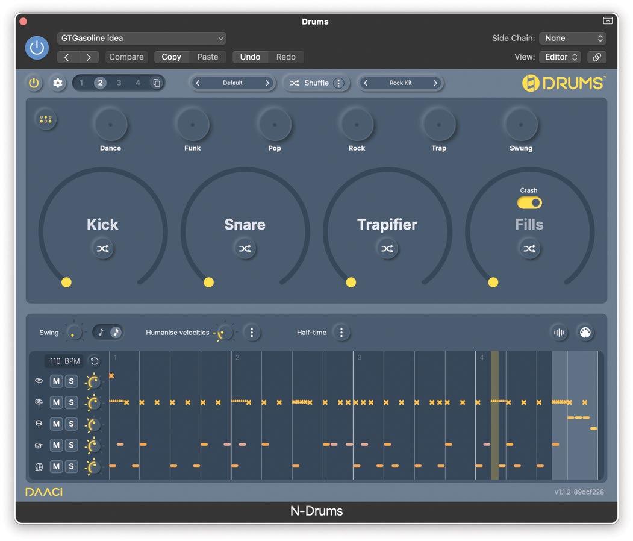The height and width of the screenshot is (541, 633).
Task: Go to the next preset arrow
Action: tap(89, 57)
